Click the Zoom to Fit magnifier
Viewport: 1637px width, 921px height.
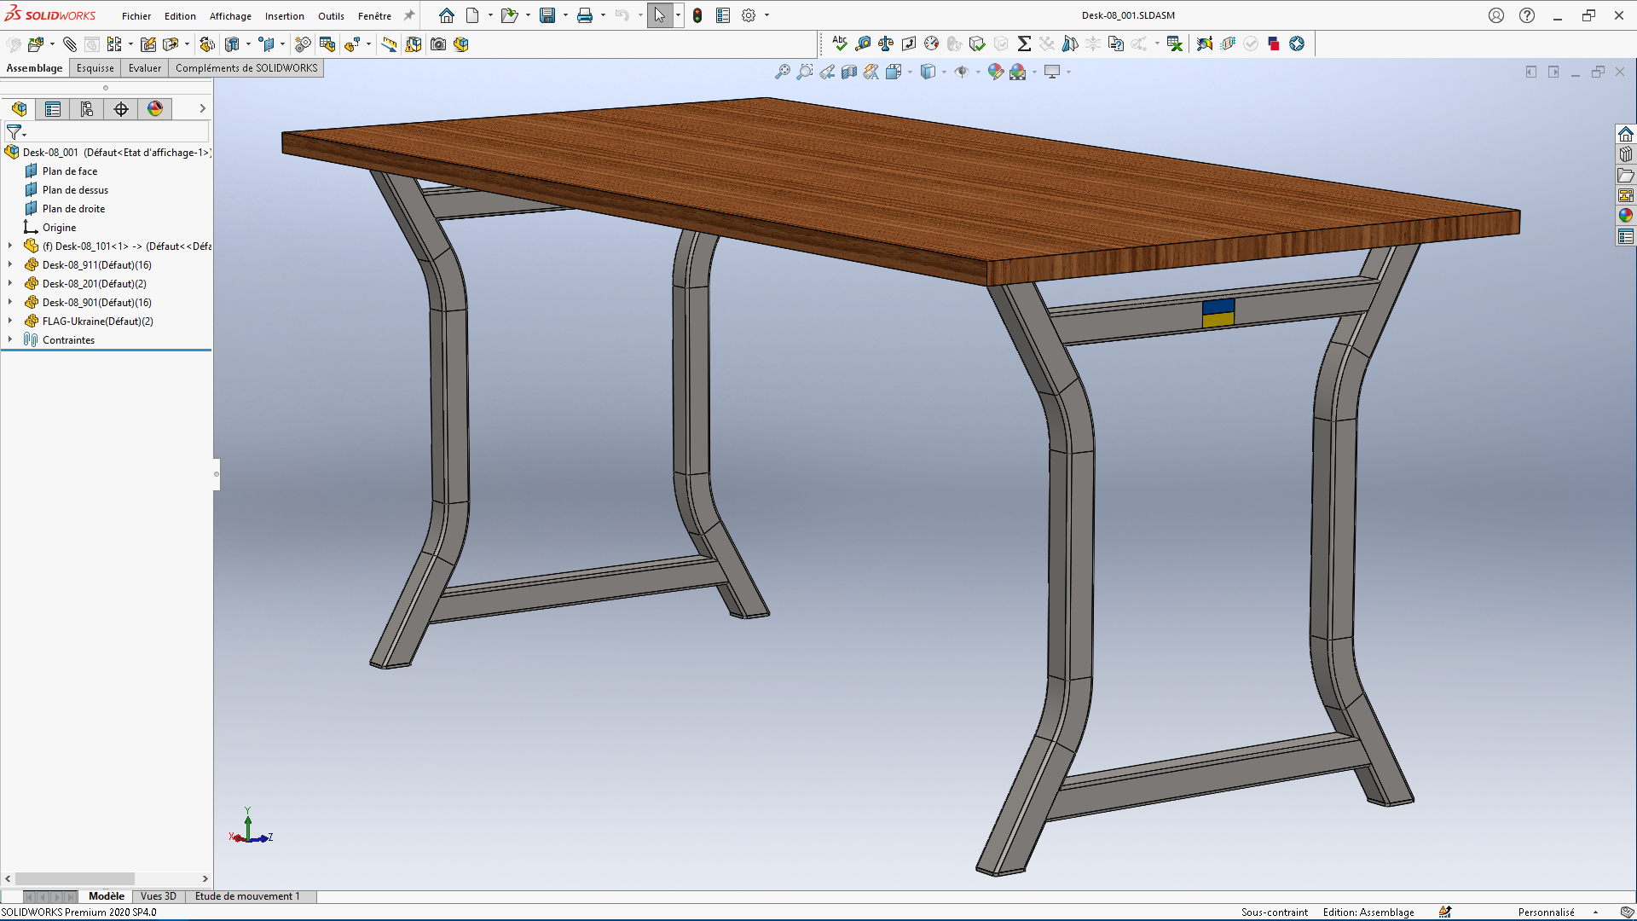pos(782,72)
